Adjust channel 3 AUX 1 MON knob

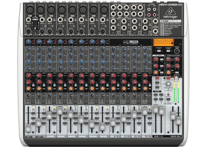coord(49,76)
